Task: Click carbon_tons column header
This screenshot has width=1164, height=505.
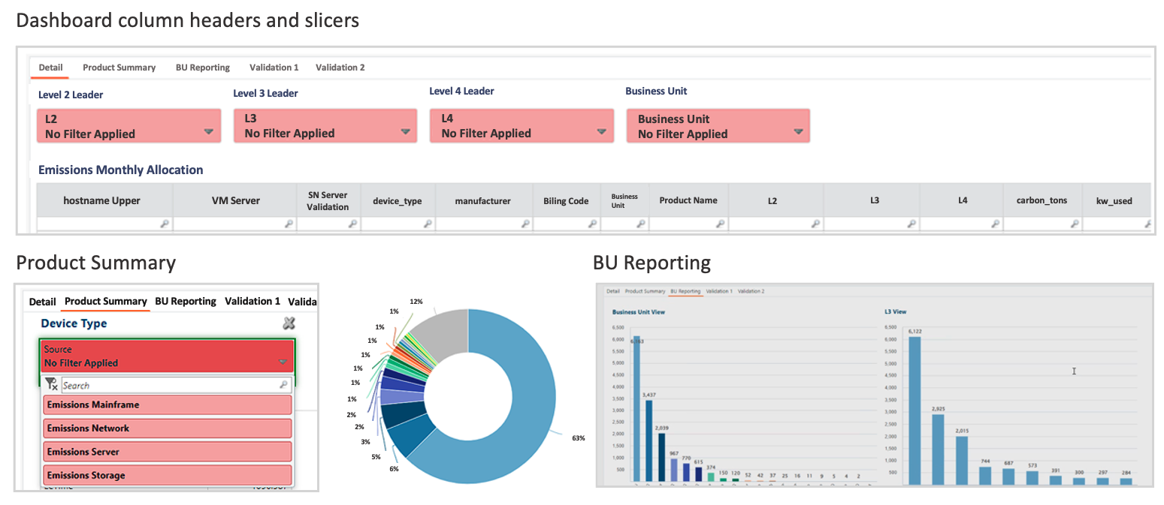Action: tap(1042, 201)
